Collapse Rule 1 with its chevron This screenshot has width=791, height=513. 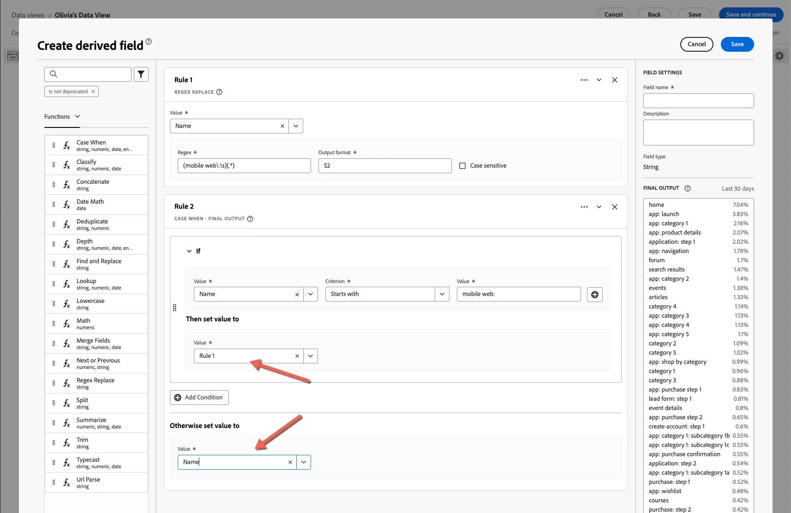(599, 80)
